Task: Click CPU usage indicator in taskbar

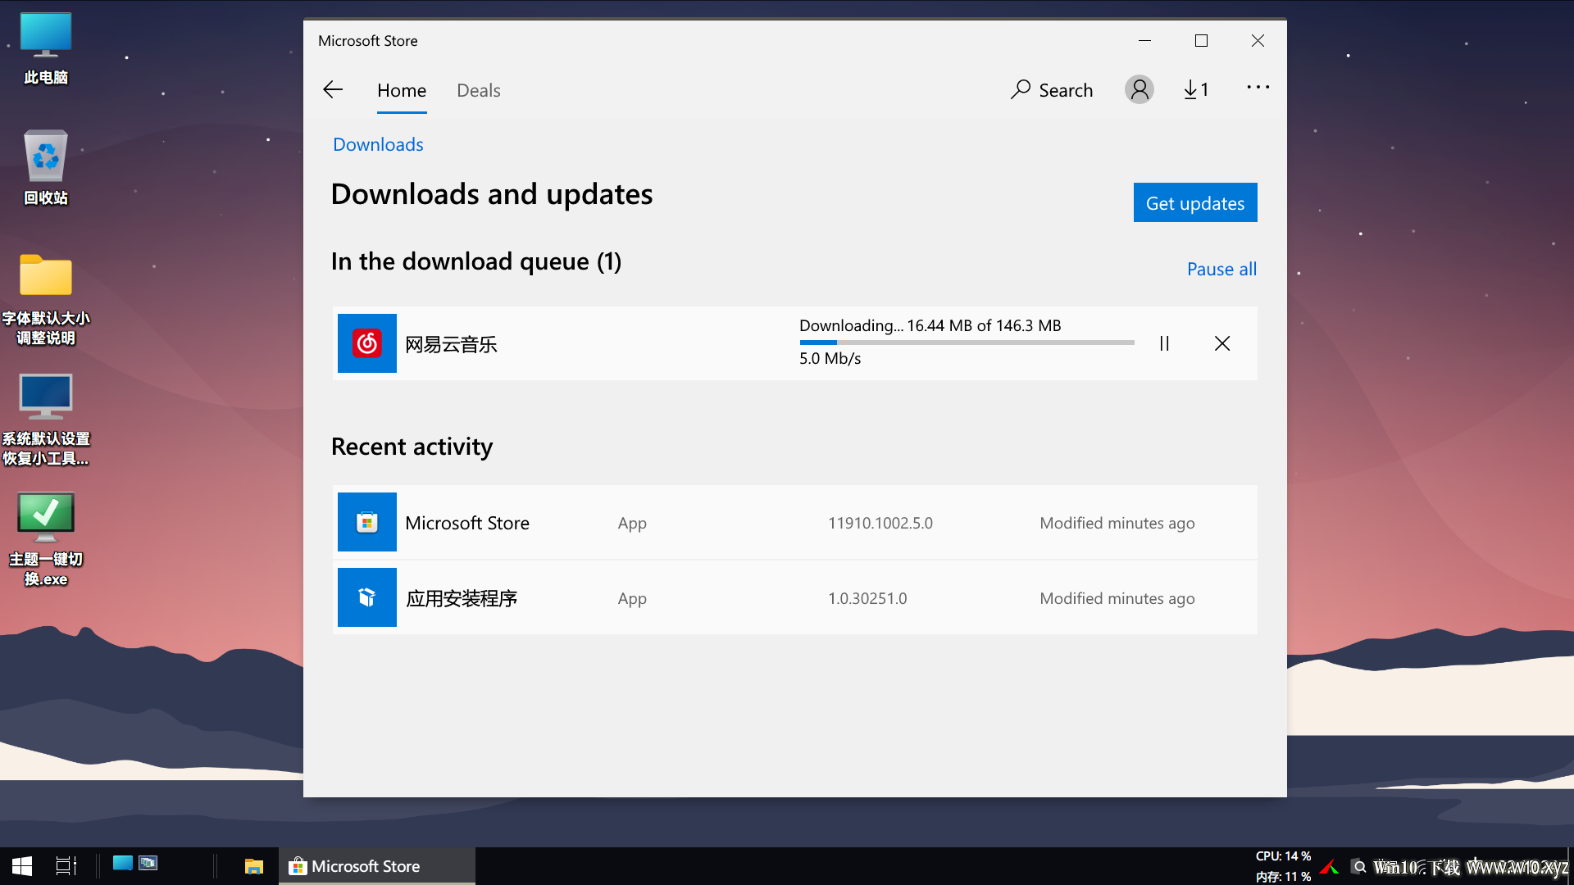Action: click(1283, 856)
